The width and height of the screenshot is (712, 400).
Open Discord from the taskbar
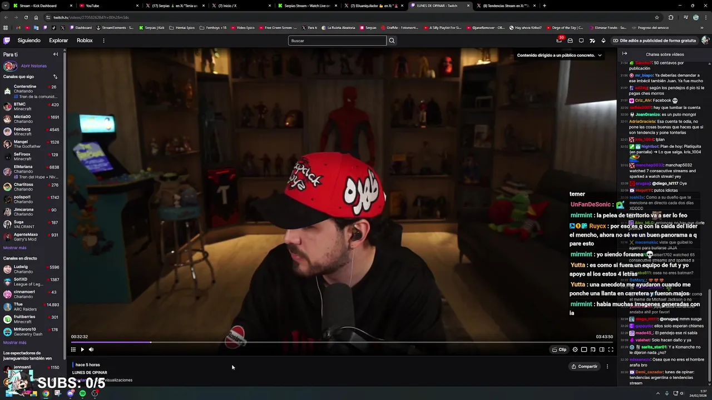click(x=70, y=393)
